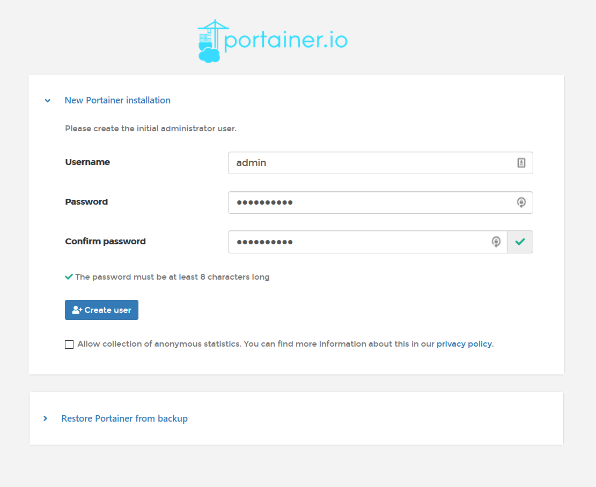
Task: Enable the anonymous statistics collection checkbox
Action: [x=69, y=344]
